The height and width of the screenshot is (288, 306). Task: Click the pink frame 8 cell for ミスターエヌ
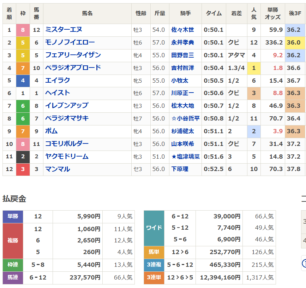click(23, 30)
